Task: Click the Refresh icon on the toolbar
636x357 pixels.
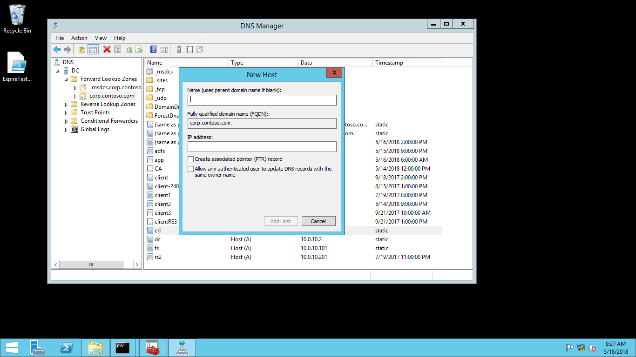Action: click(129, 49)
